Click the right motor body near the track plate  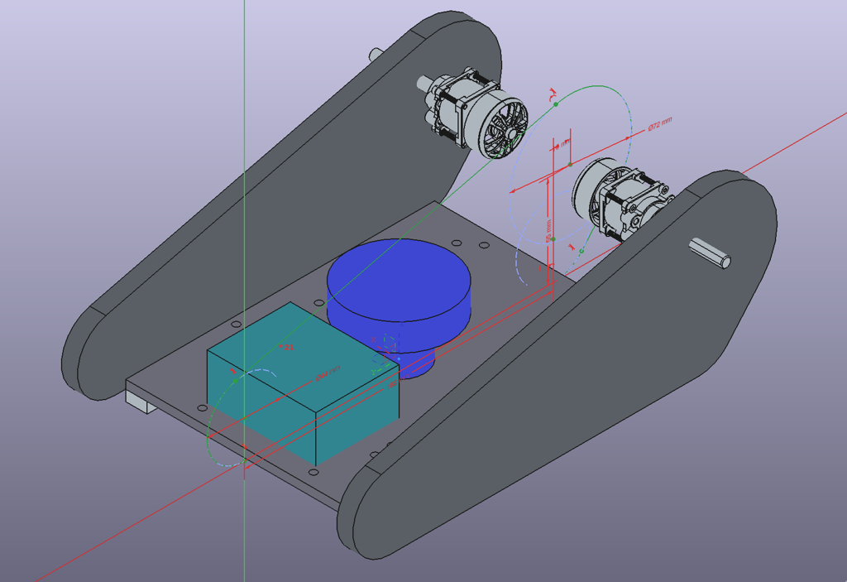pos(635,207)
